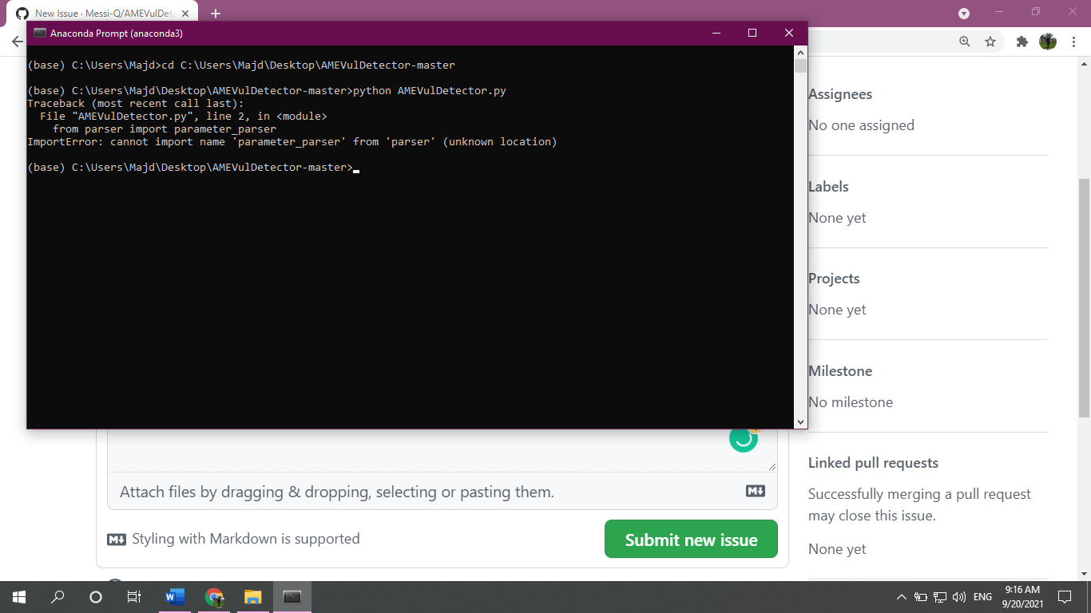Switch to Microsoft Word in taskbar
Image resolution: width=1091 pixels, height=613 pixels.
point(175,597)
